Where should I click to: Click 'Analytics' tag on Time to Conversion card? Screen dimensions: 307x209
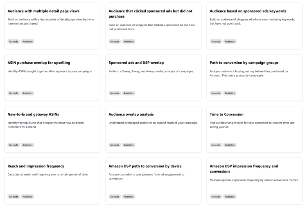pyautogui.click(x=230, y=145)
